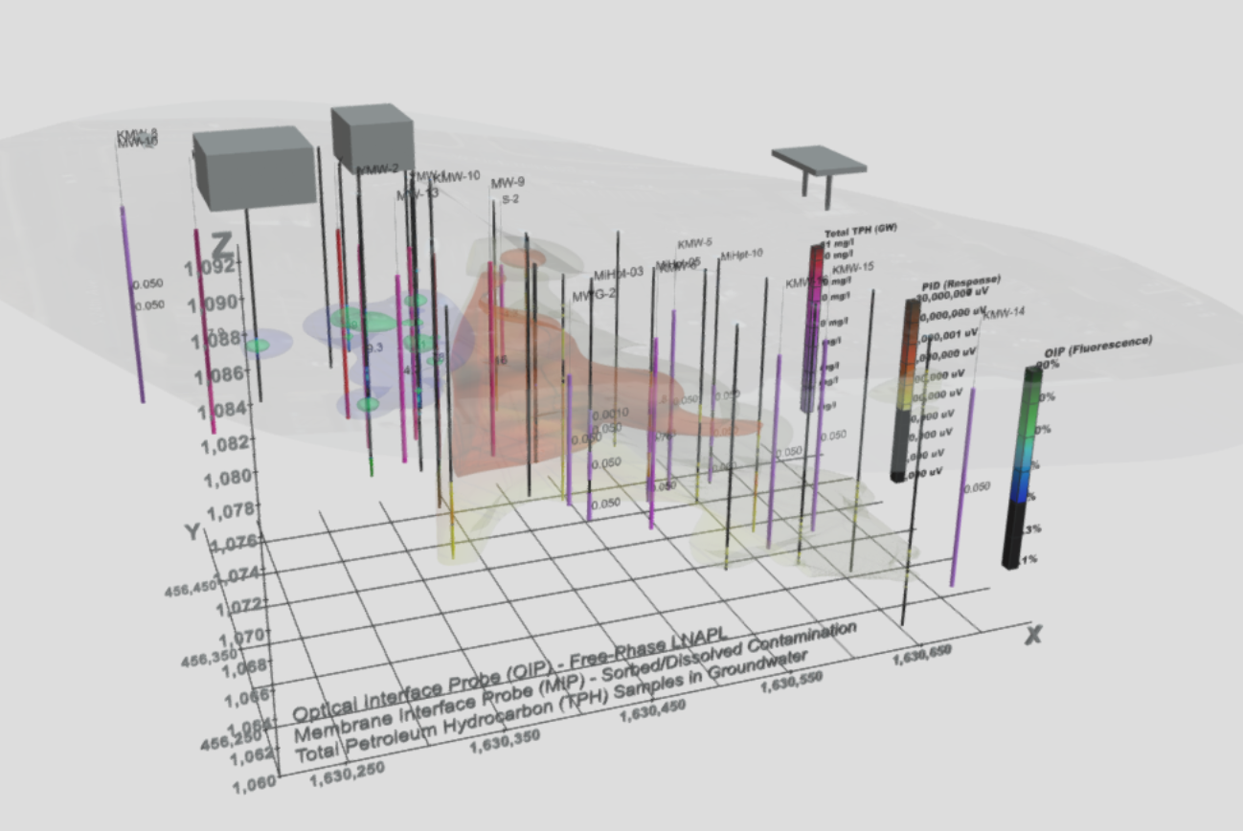
Task: Click the "1%" OIP legend tick label
Action: coord(1030,559)
